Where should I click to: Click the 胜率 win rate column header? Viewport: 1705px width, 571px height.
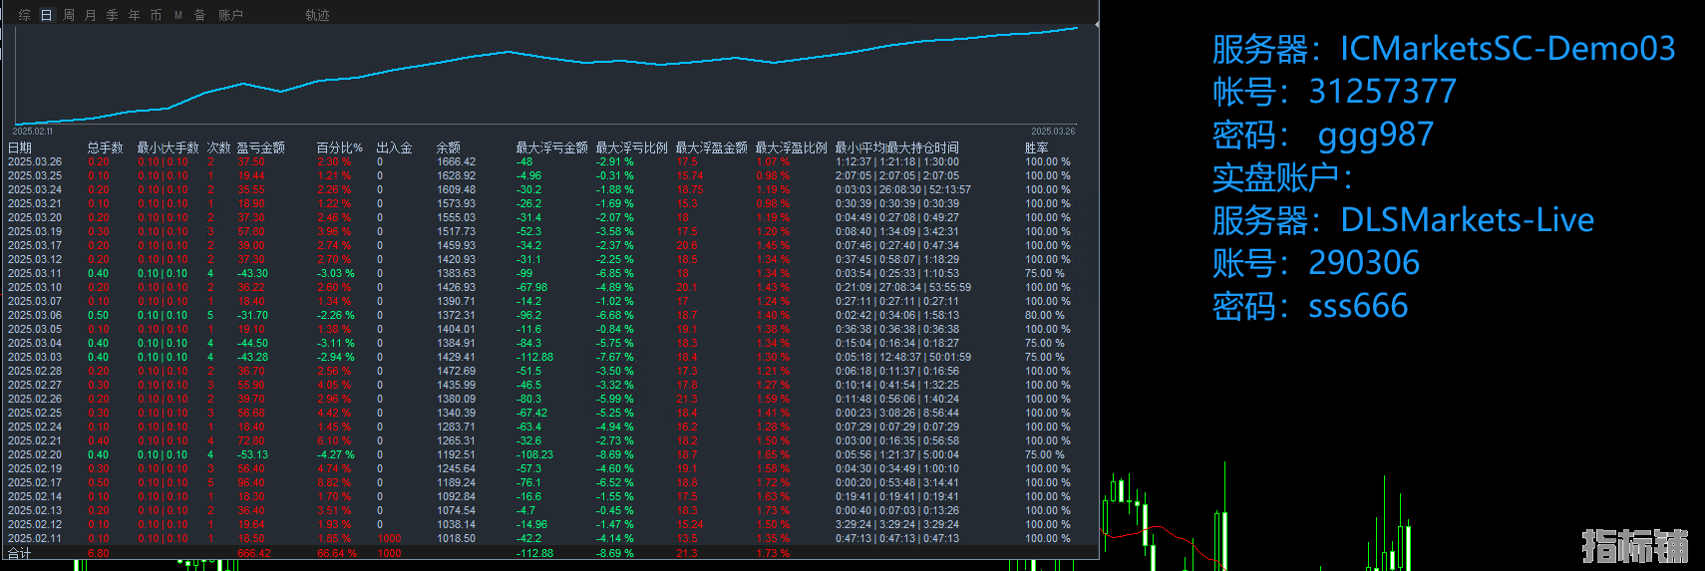click(1036, 147)
